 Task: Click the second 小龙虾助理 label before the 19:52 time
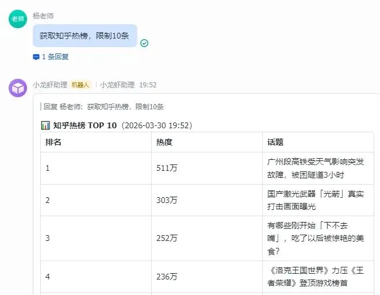117,85
